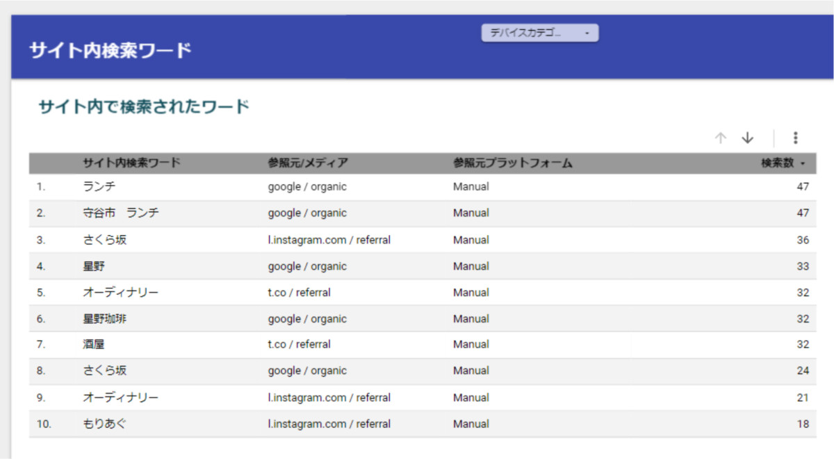Select the 酒屋 cell
The image size is (834, 459).
click(x=94, y=344)
